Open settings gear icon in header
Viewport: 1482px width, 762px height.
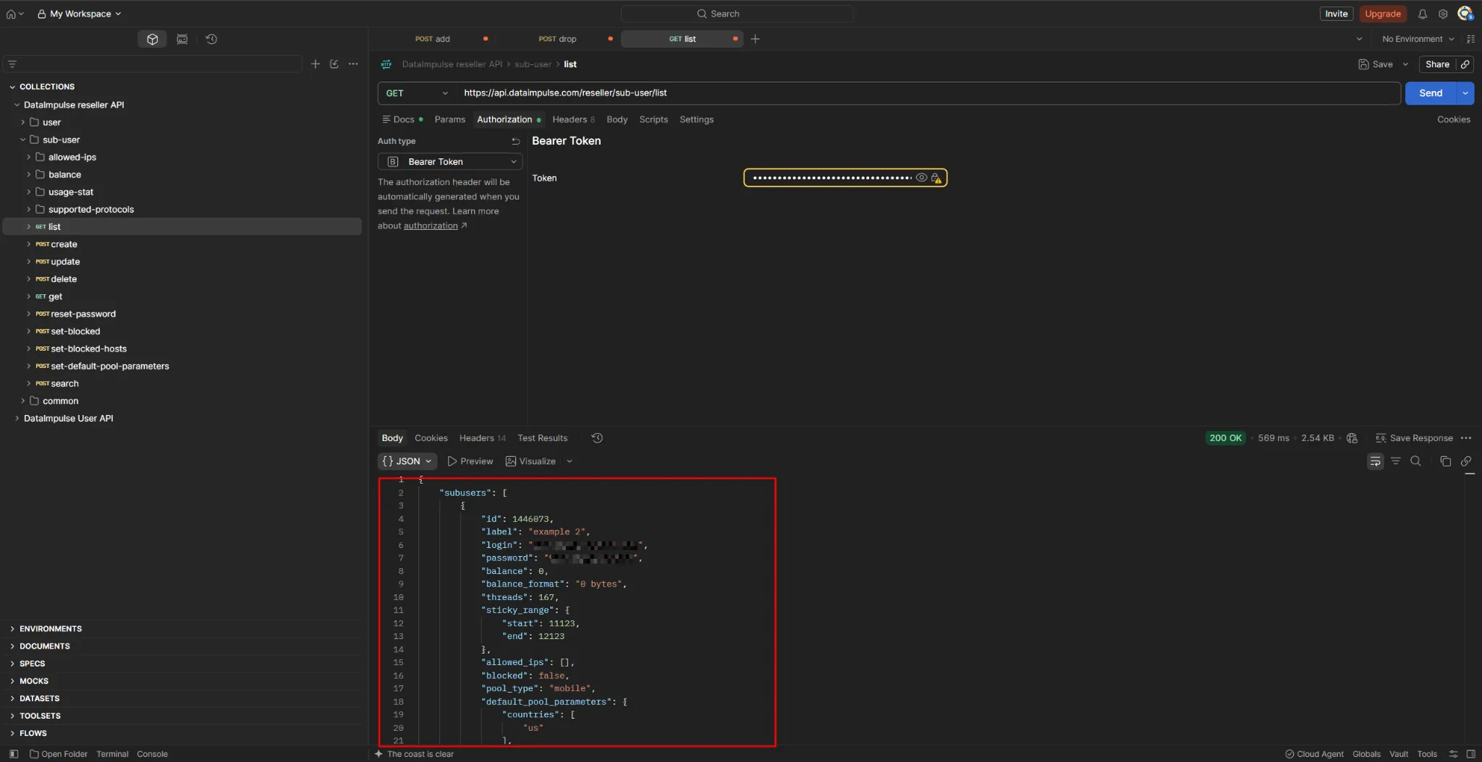1442,14
